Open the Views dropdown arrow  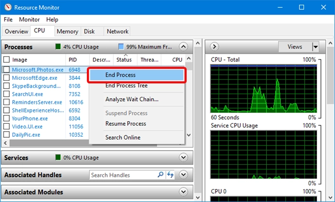(315, 47)
